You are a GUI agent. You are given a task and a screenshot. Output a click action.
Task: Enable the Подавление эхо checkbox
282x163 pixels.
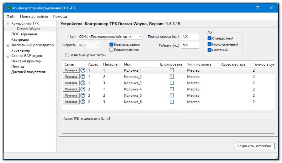pos(111,49)
